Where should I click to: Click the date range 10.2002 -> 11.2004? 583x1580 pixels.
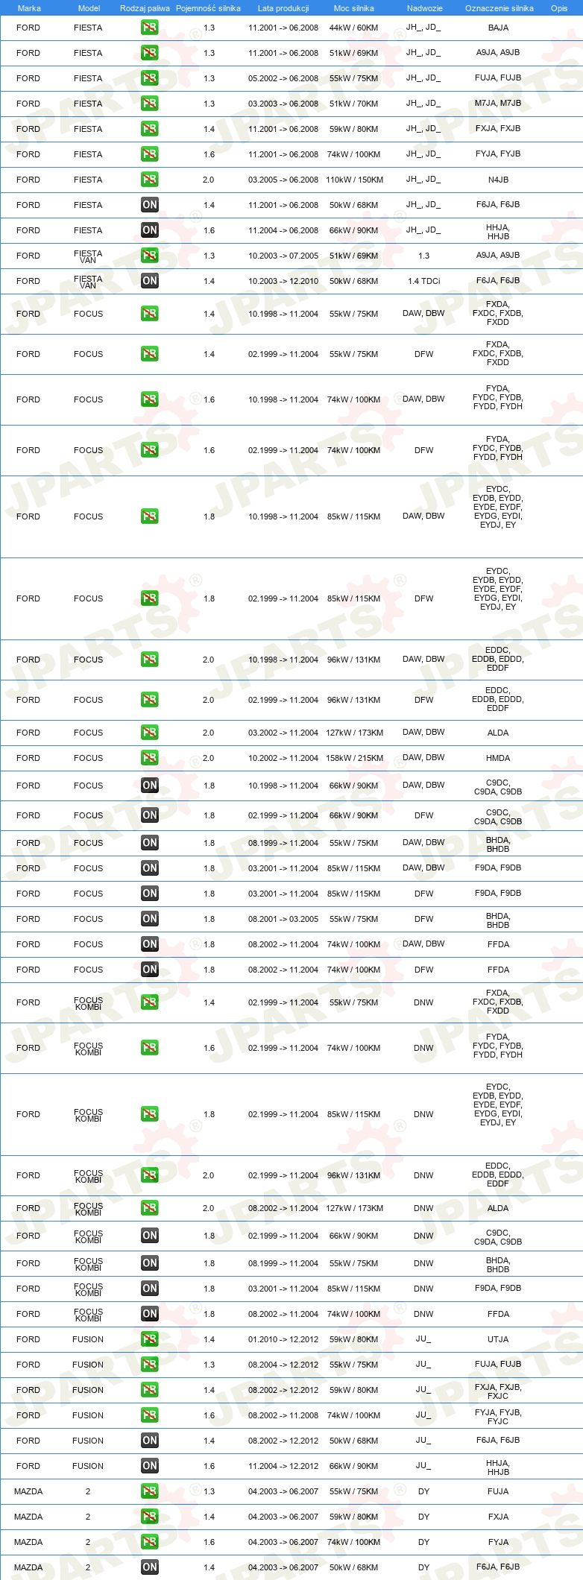click(x=283, y=758)
